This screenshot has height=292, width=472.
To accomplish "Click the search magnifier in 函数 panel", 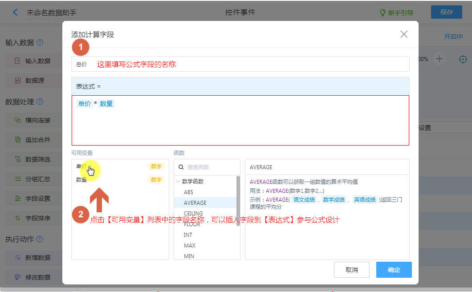I will click(x=181, y=167).
